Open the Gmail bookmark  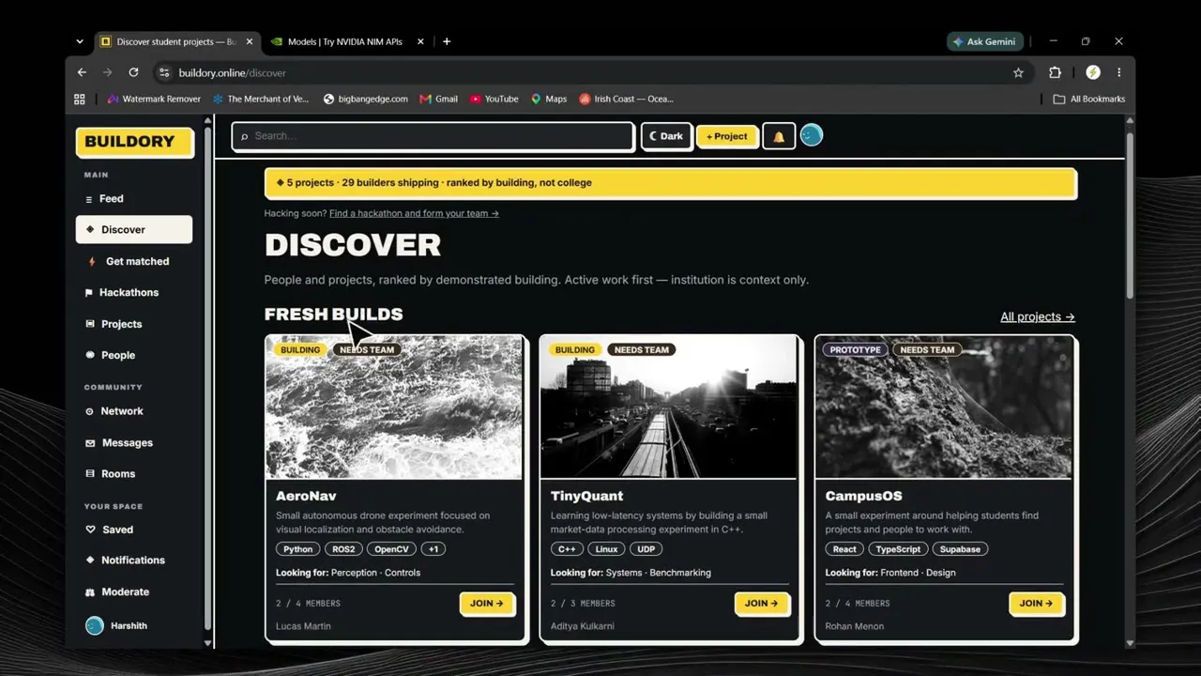click(x=439, y=99)
